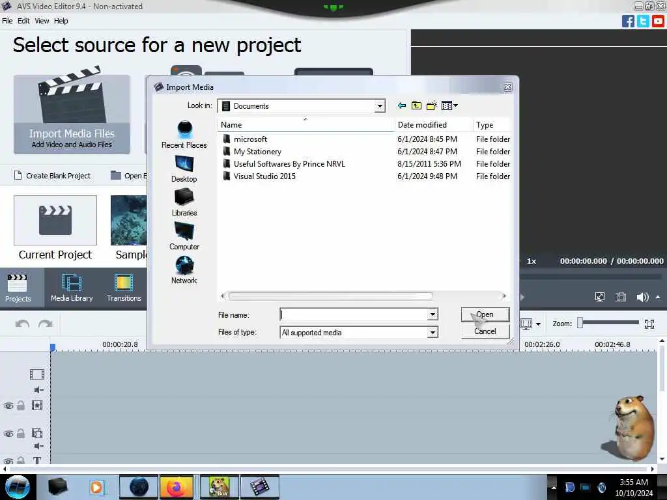Expand the File name dropdown arrow
This screenshot has height=500, width=667.
433,314
